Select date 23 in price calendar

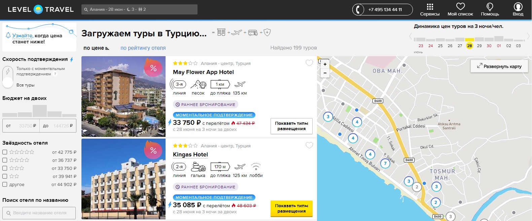421,46
